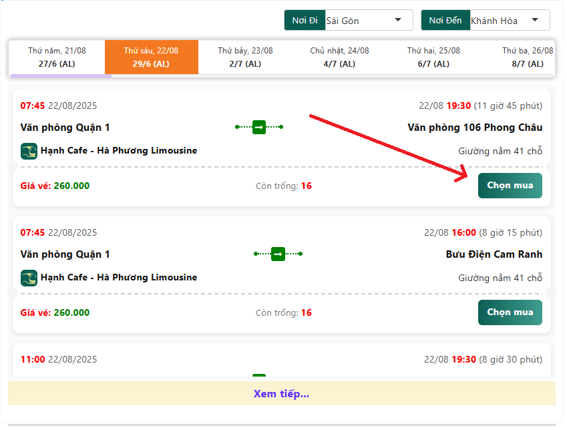Click Giường nằm 41 chỗ in the Phong Châu trip
The width and height of the screenshot is (567, 430).
pos(500,151)
